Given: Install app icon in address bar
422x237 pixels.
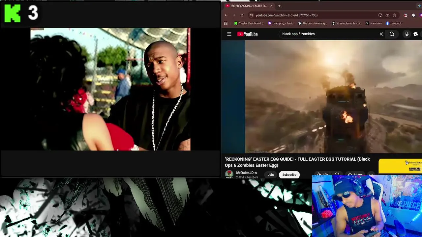Looking at the screenshot, I should coord(380,15).
